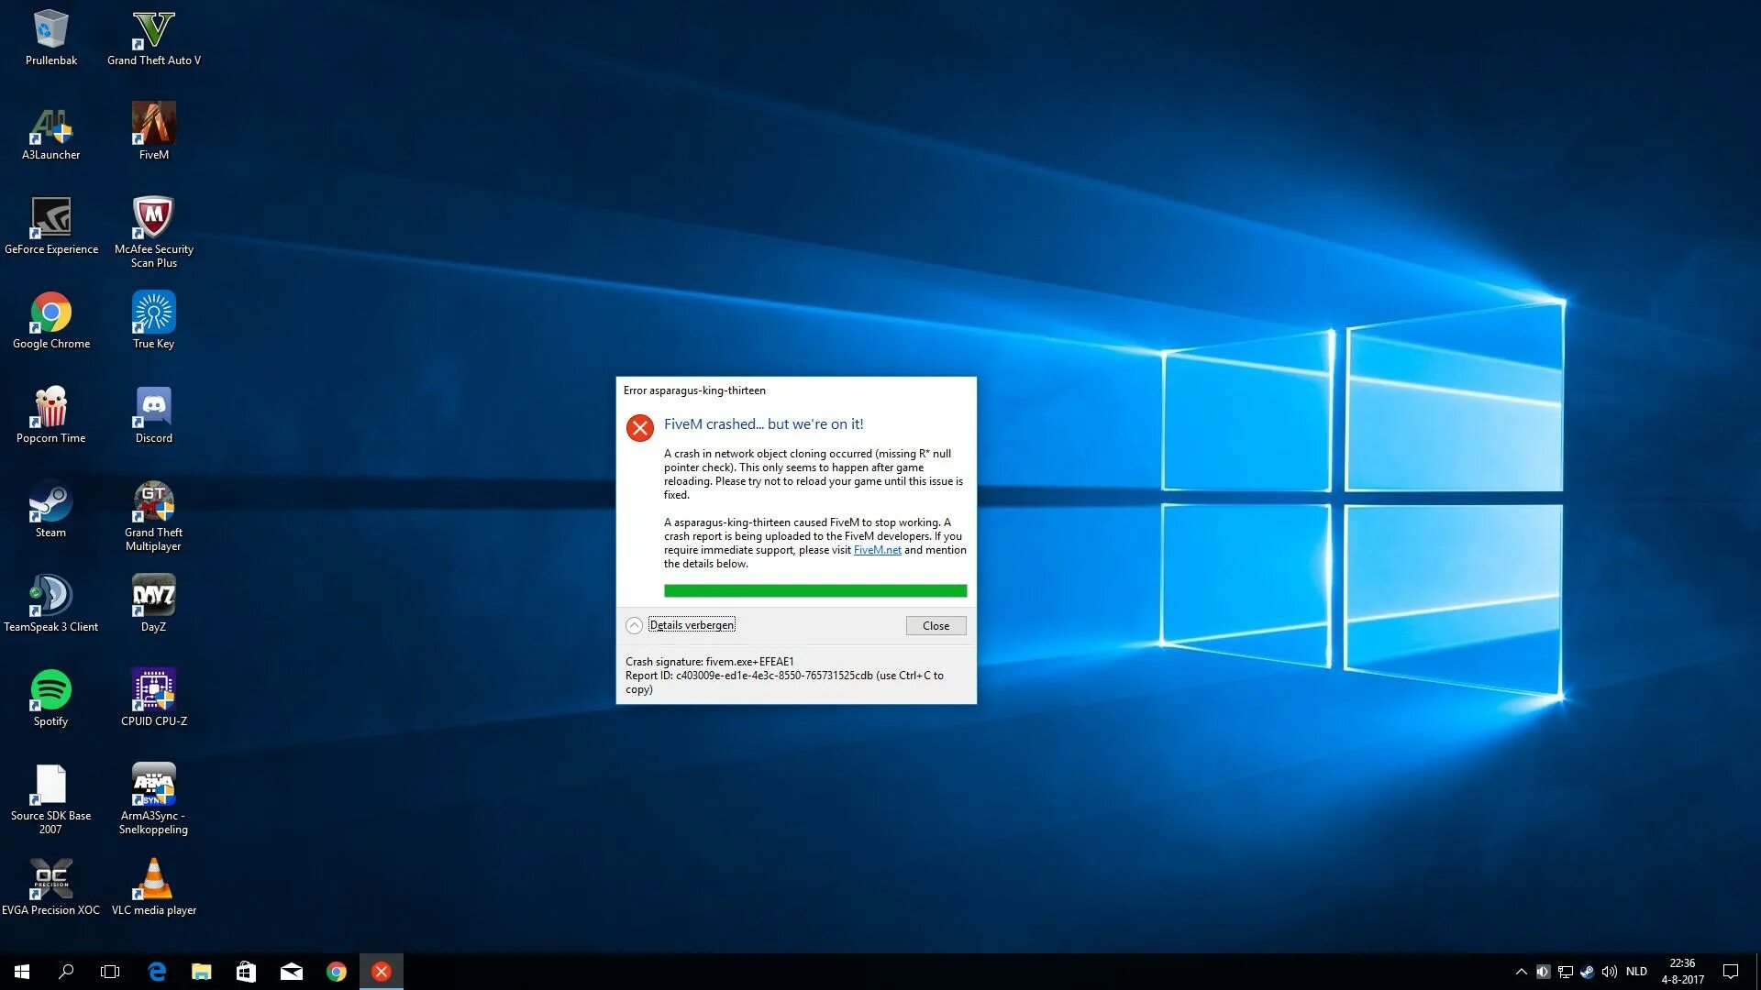Collapse details via Details verbergen chevron

pos(634,626)
